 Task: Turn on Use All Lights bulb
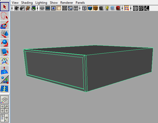pos(107,8)
